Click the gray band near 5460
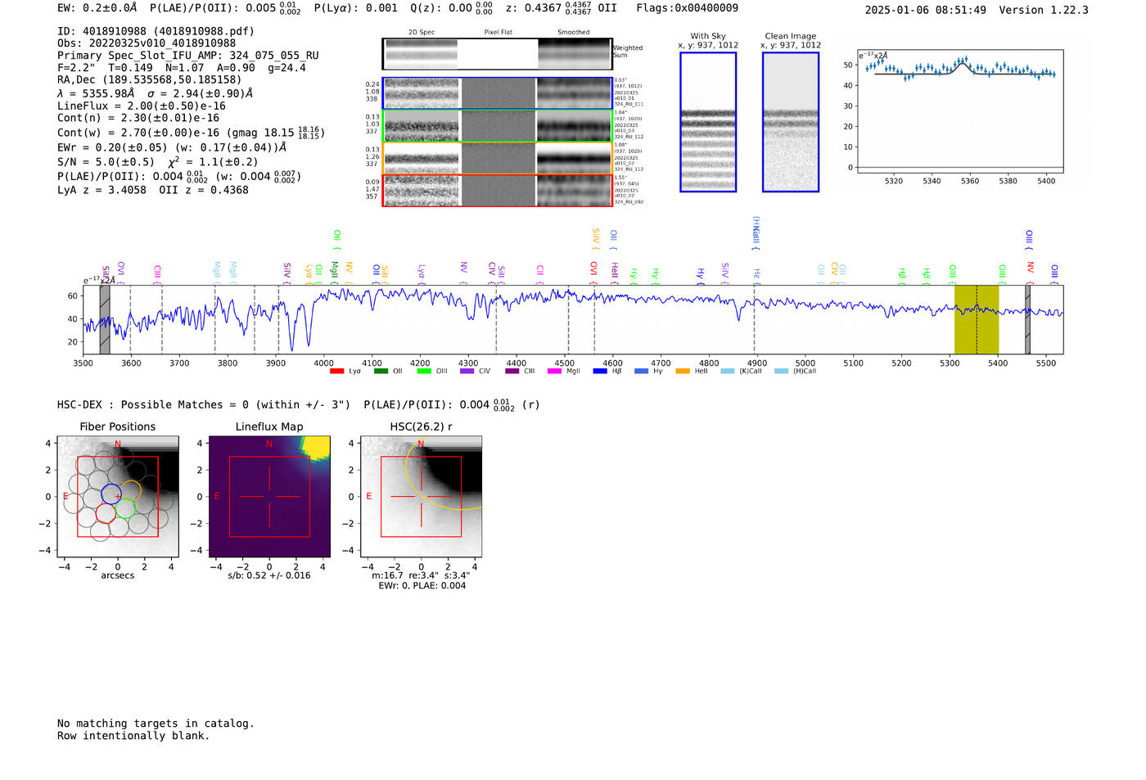Image resolution: width=1146 pixels, height=780 pixels. (x=1027, y=320)
